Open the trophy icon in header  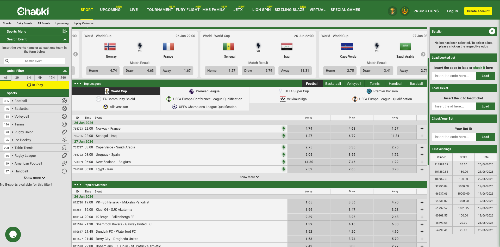pyautogui.click(x=392, y=11)
